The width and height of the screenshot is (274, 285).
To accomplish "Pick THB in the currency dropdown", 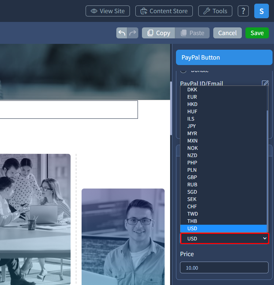I will 224,221.
